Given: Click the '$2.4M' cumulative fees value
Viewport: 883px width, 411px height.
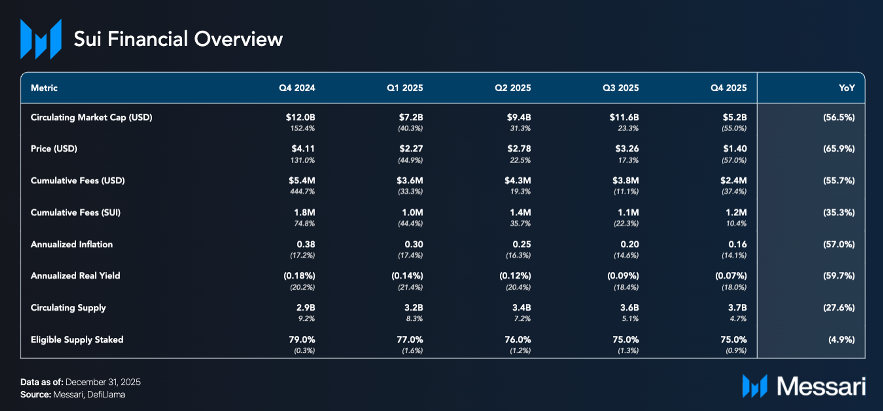Looking at the screenshot, I should point(733,180).
